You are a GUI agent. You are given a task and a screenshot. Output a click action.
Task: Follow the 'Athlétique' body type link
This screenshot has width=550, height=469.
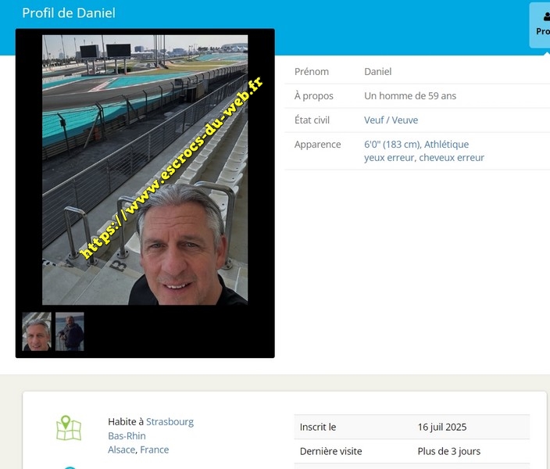[446, 145]
